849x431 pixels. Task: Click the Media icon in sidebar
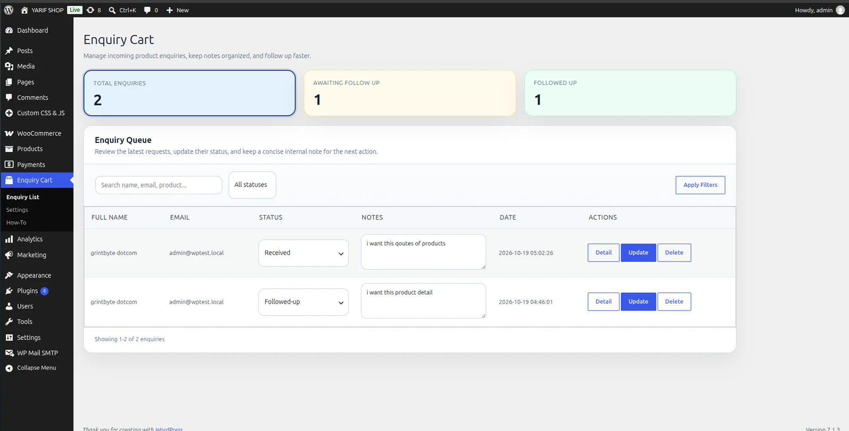[x=9, y=66]
